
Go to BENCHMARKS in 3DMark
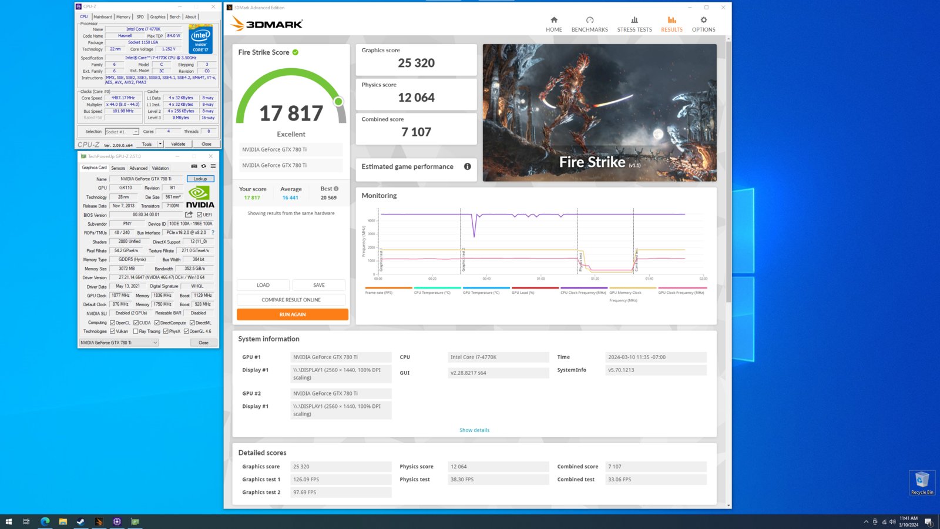[x=589, y=24]
